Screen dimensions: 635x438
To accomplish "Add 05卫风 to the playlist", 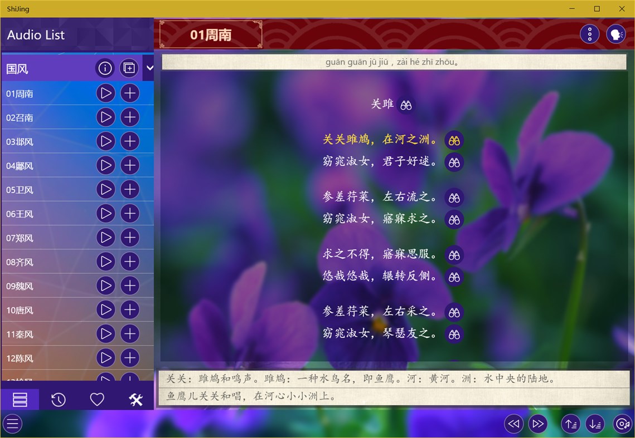I will [129, 190].
